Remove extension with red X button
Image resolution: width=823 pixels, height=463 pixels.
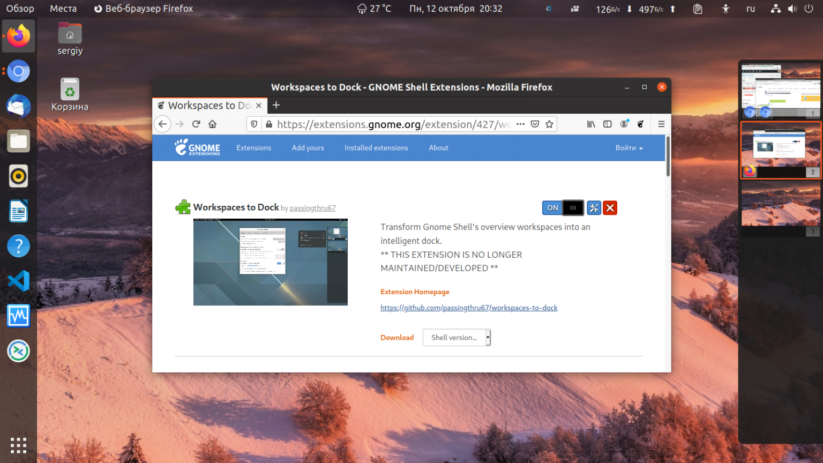610,208
